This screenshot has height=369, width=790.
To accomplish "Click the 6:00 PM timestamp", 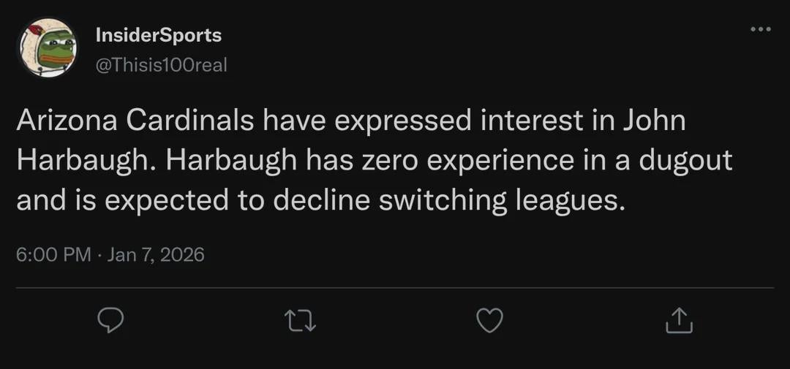I will pos(53,254).
